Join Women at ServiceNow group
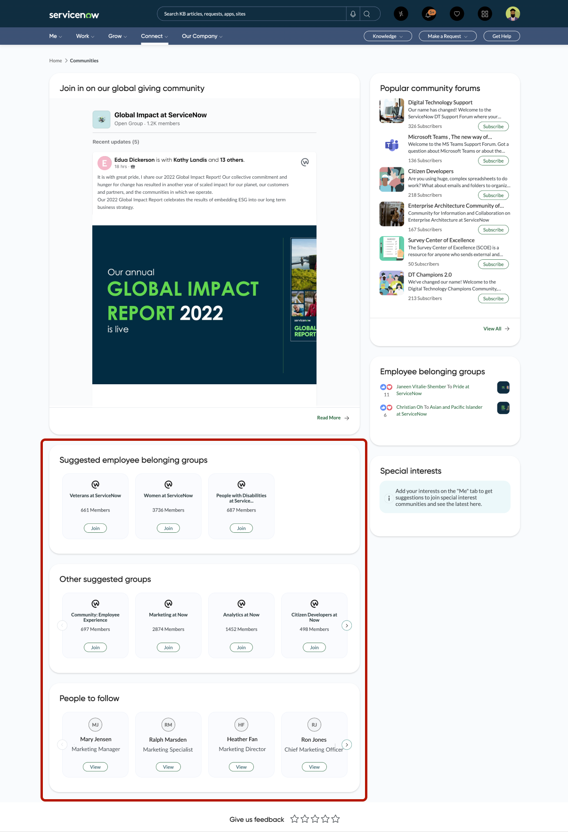The width and height of the screenshot is (568, 835). 168,528
